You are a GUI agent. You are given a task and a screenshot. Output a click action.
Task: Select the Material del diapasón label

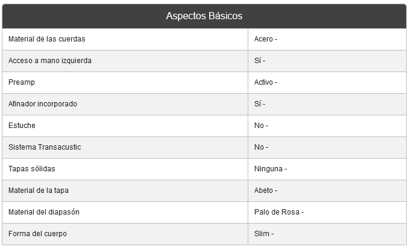pyautogui.click(x=44, y=212)
